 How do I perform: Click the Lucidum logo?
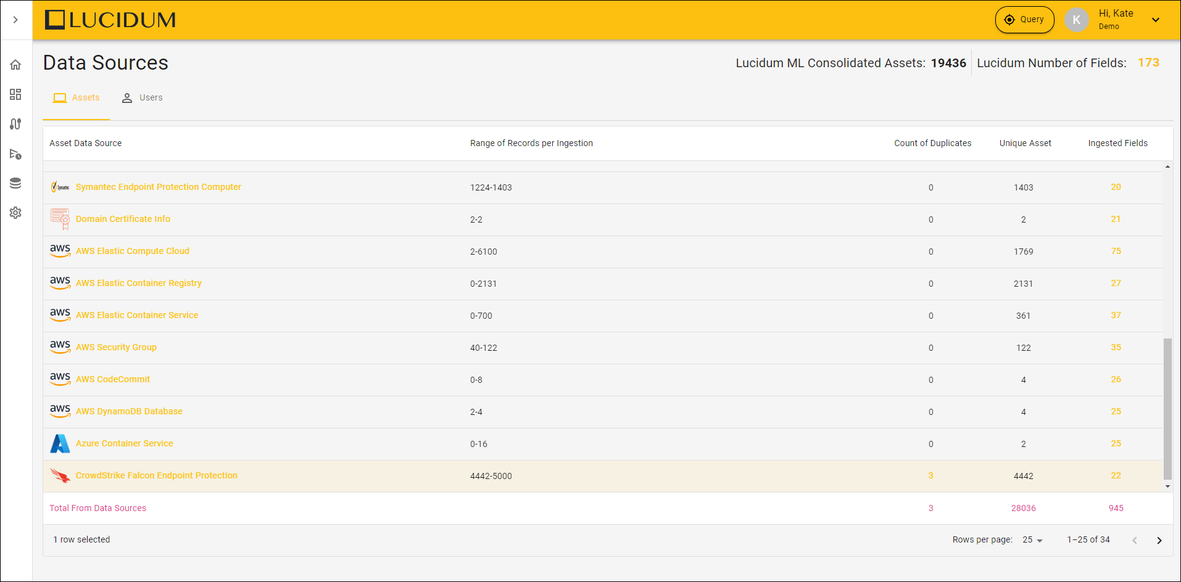click(110, 20)
